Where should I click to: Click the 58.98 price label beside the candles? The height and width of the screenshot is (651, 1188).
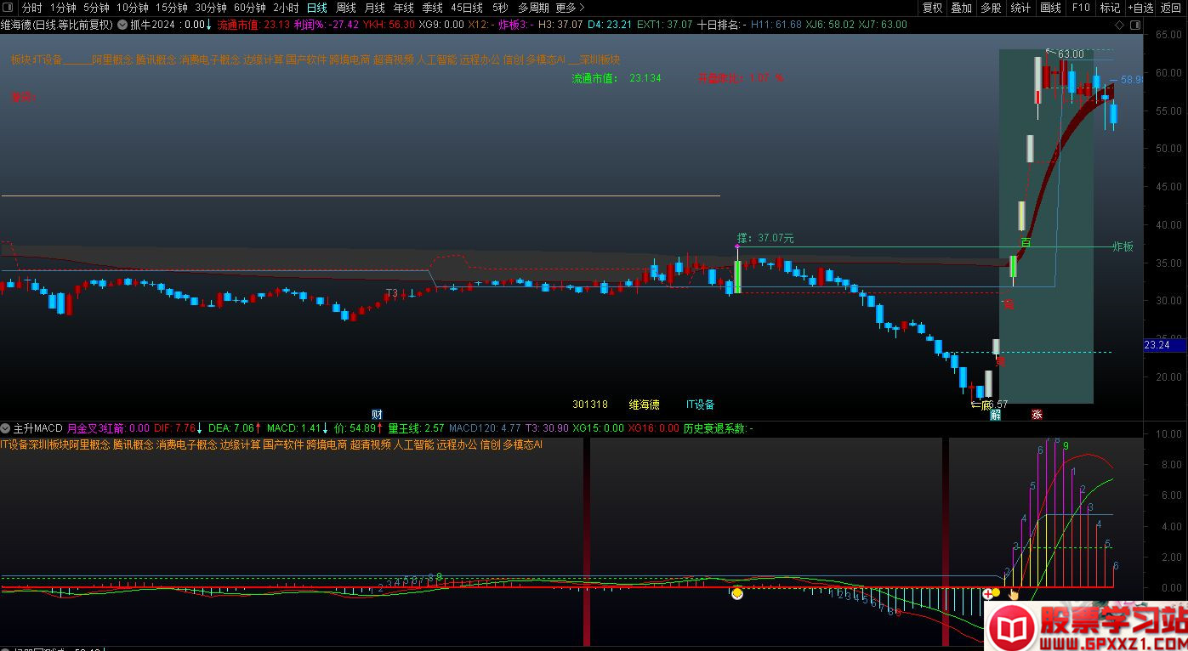(1133, 80)
